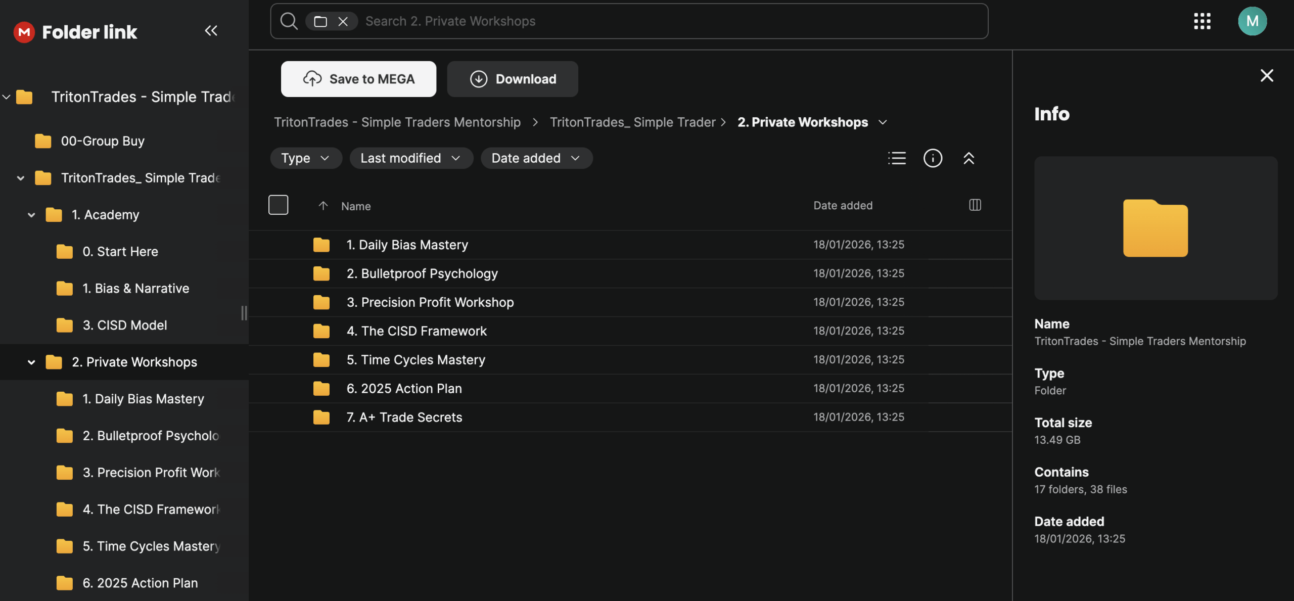Collapse the 1. Academy tree folder

pyautogui.click(x=31, y=215)
